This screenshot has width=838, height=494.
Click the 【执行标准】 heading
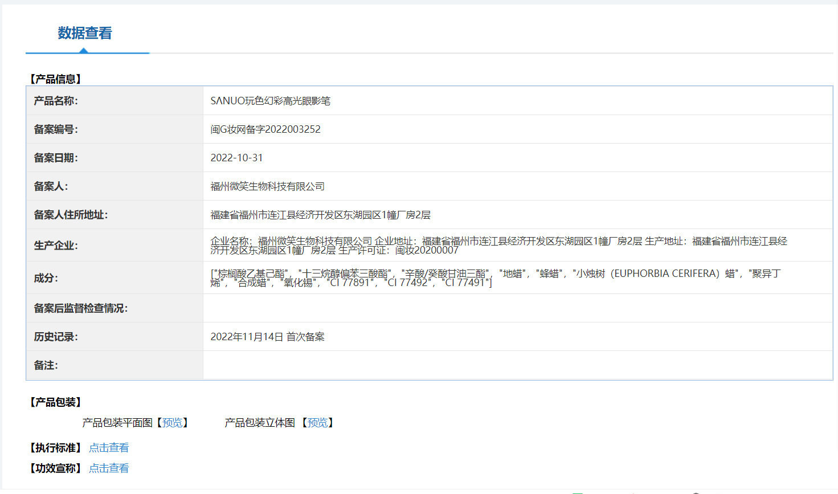55,448
